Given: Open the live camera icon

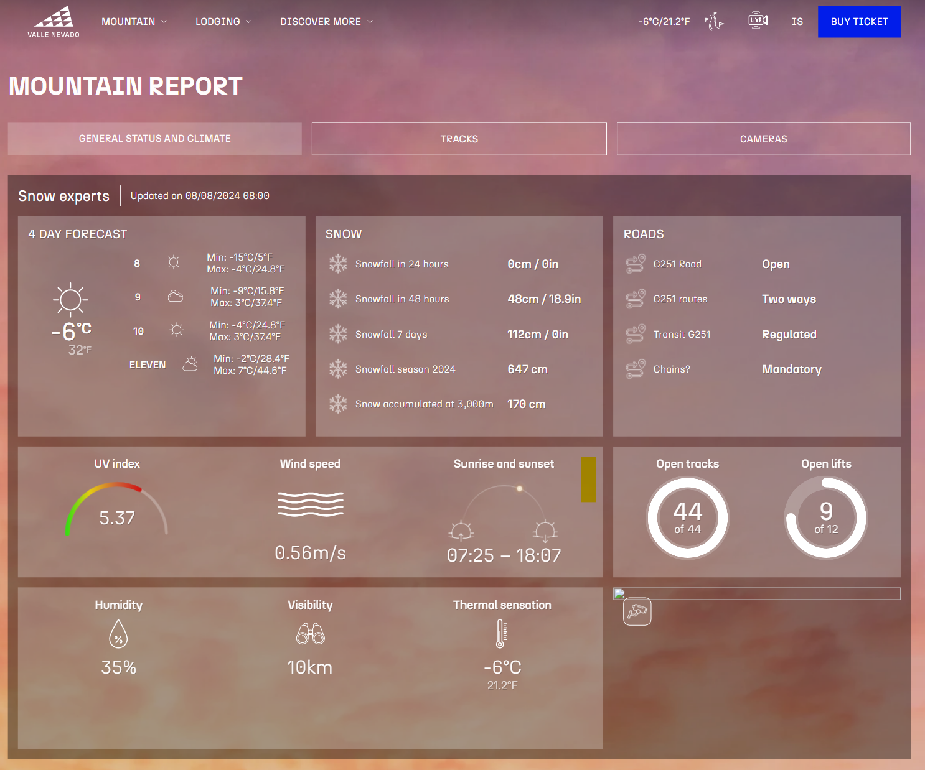Looking at the screenshot, I should (758, 21).
